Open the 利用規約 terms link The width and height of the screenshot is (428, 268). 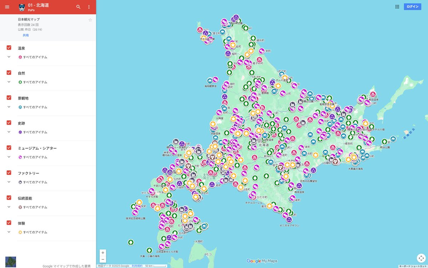[137, 266]
